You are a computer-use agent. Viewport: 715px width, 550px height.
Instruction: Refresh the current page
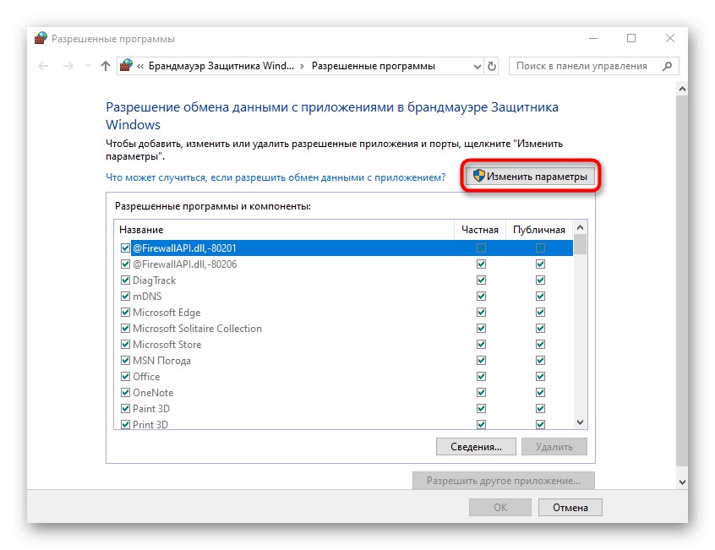492,67
